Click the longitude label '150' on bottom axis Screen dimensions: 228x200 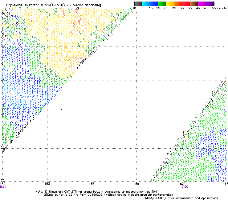pos(2,184)
